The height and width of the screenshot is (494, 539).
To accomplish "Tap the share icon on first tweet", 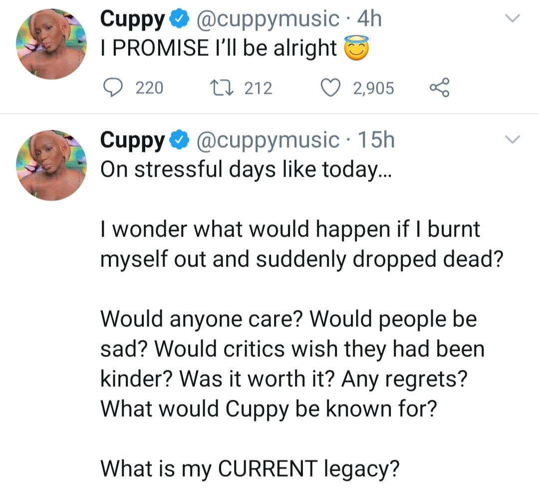I will click(439, 88).
